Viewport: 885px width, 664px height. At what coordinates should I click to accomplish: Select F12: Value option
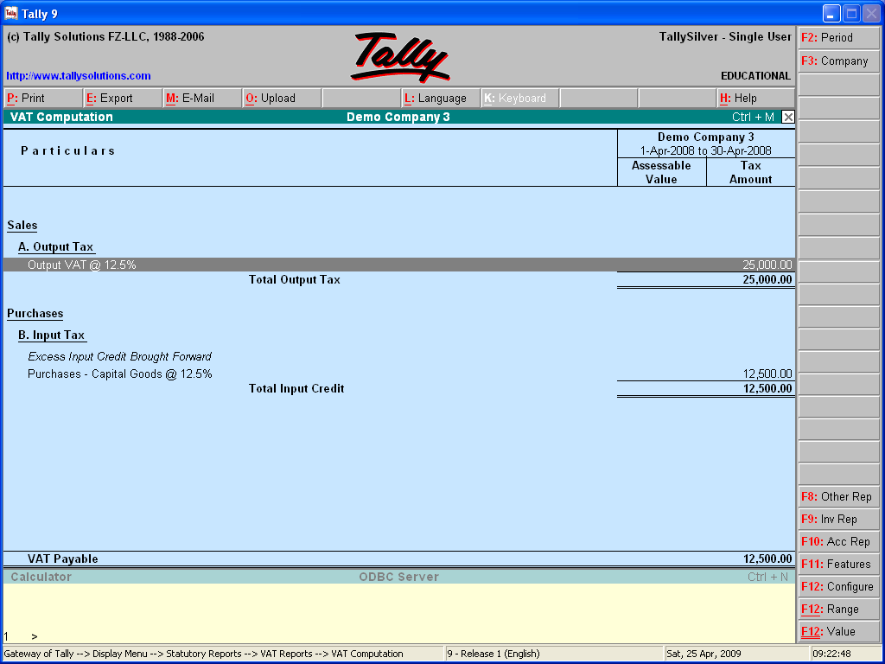click(x=838, y=632)
